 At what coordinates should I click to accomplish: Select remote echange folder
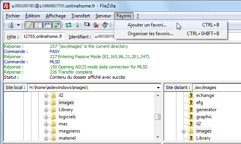pyautogui.click(x=205, y=95)
